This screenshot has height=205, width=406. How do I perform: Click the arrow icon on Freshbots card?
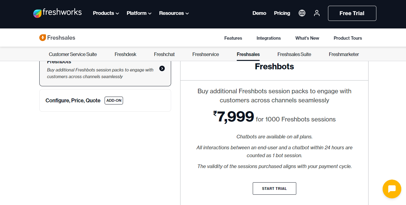[x=162, y=68]
